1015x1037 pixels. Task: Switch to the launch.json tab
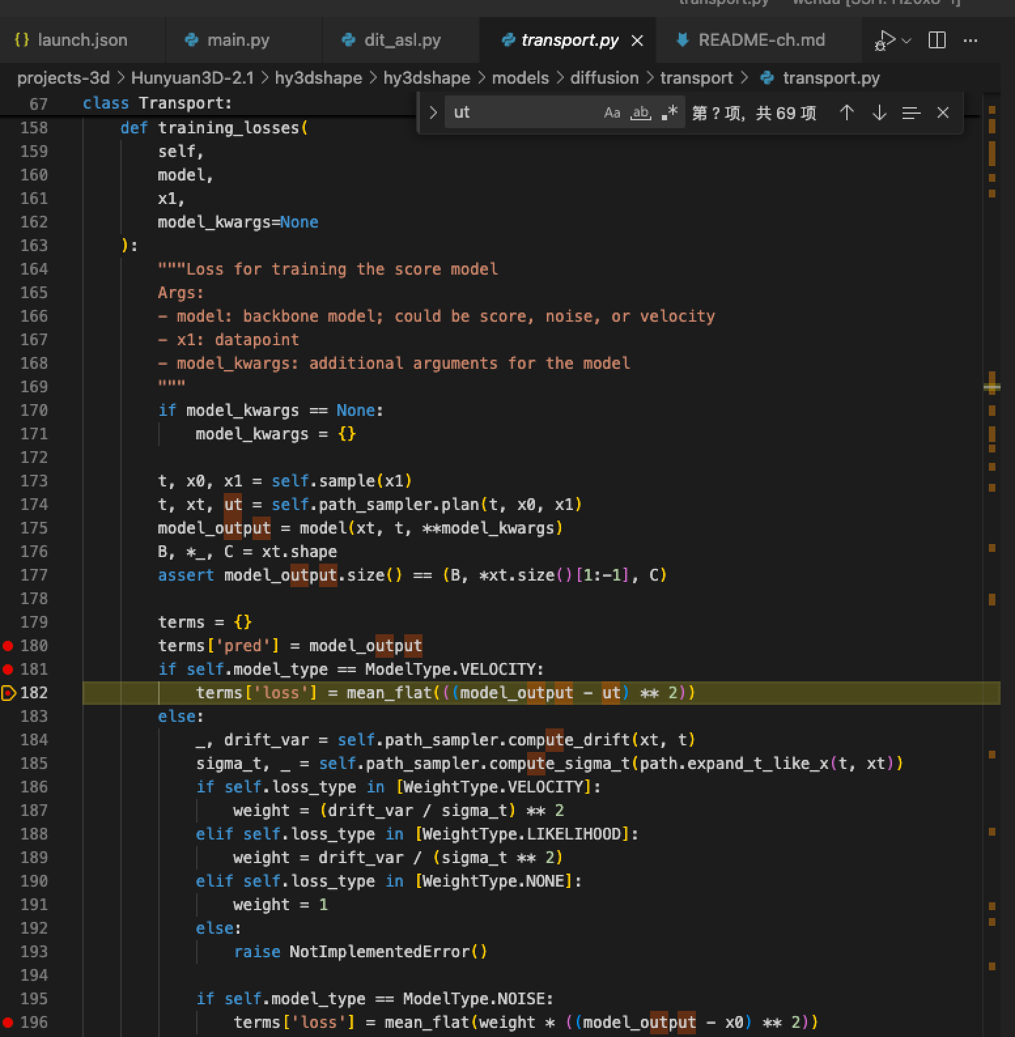[82, 40]
